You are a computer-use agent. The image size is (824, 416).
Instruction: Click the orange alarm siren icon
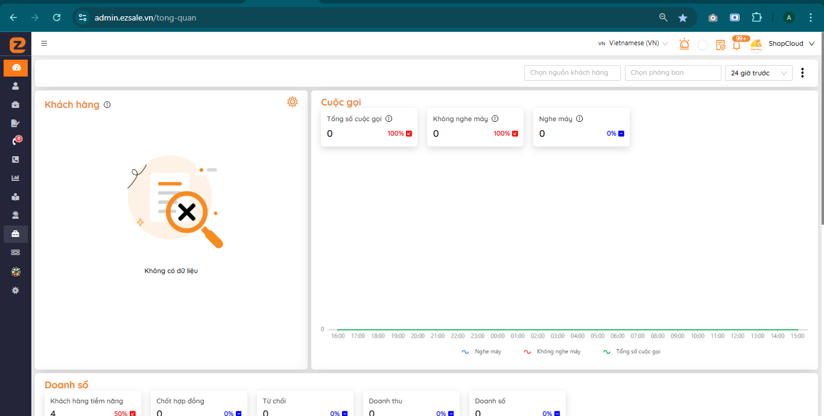point(684,44)
